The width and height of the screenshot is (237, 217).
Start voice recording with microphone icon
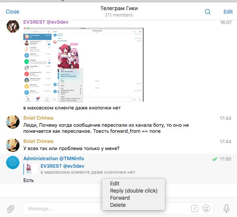pos(226,208)
